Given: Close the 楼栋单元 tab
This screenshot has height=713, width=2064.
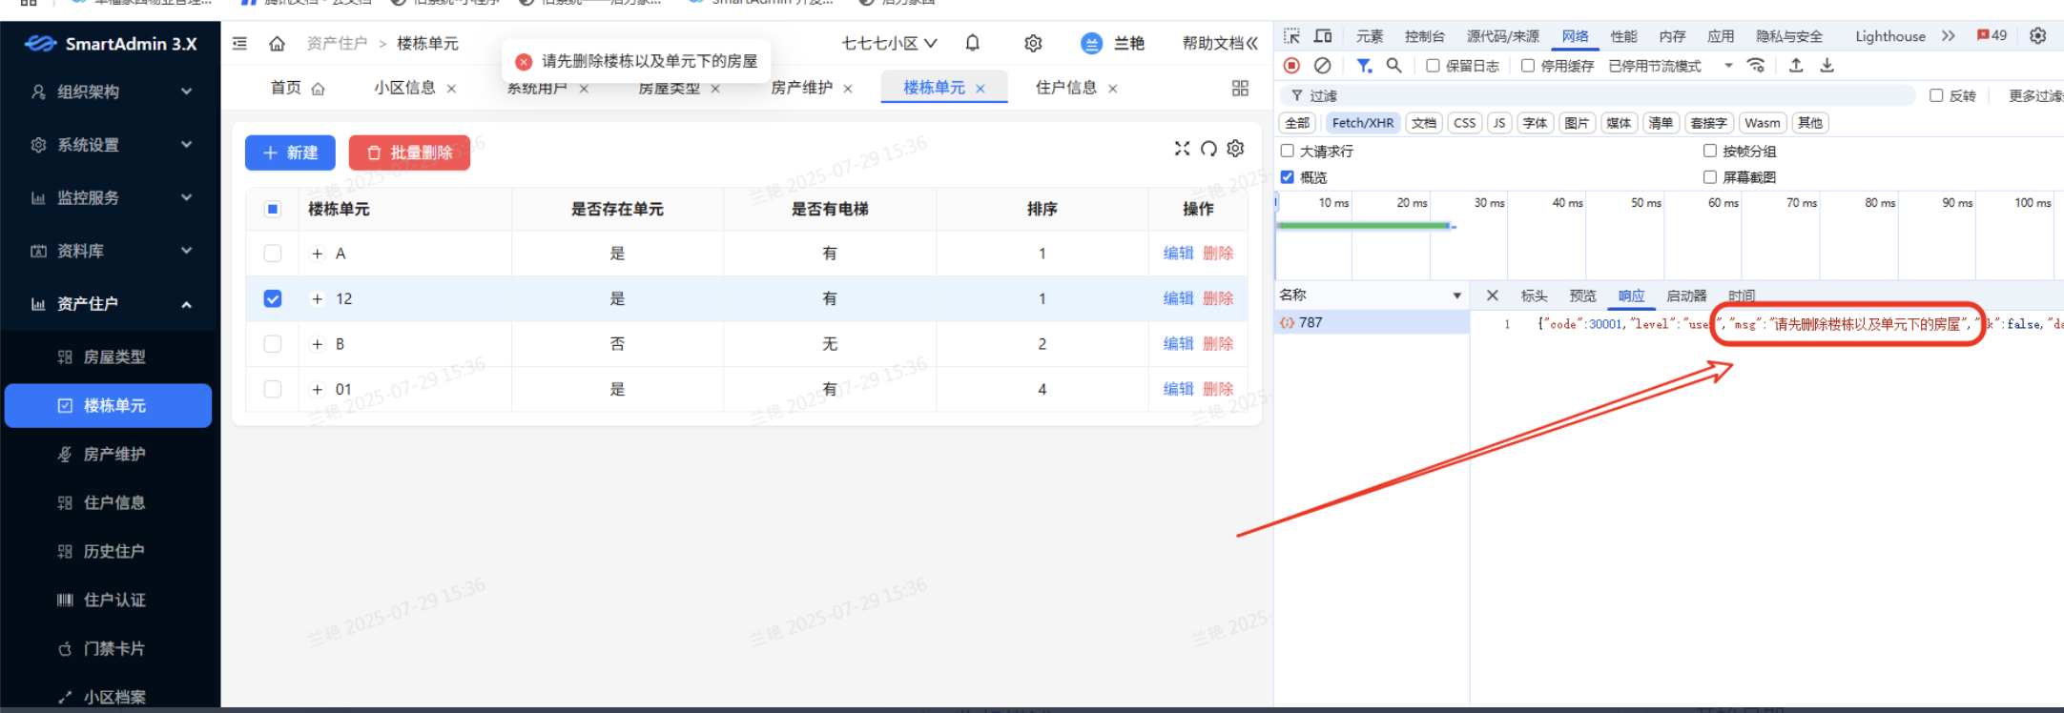Looking at the screenshot, I should tap(980, 89).
